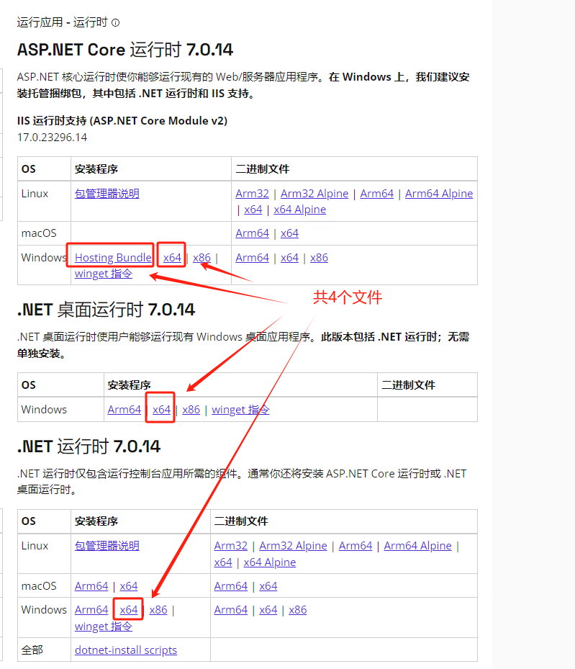Image resolution: width=575 pixels, height=669 pixels.
Task: Download .NET 桌面运行时 Windows x64 installer
Action: [161, 410]
